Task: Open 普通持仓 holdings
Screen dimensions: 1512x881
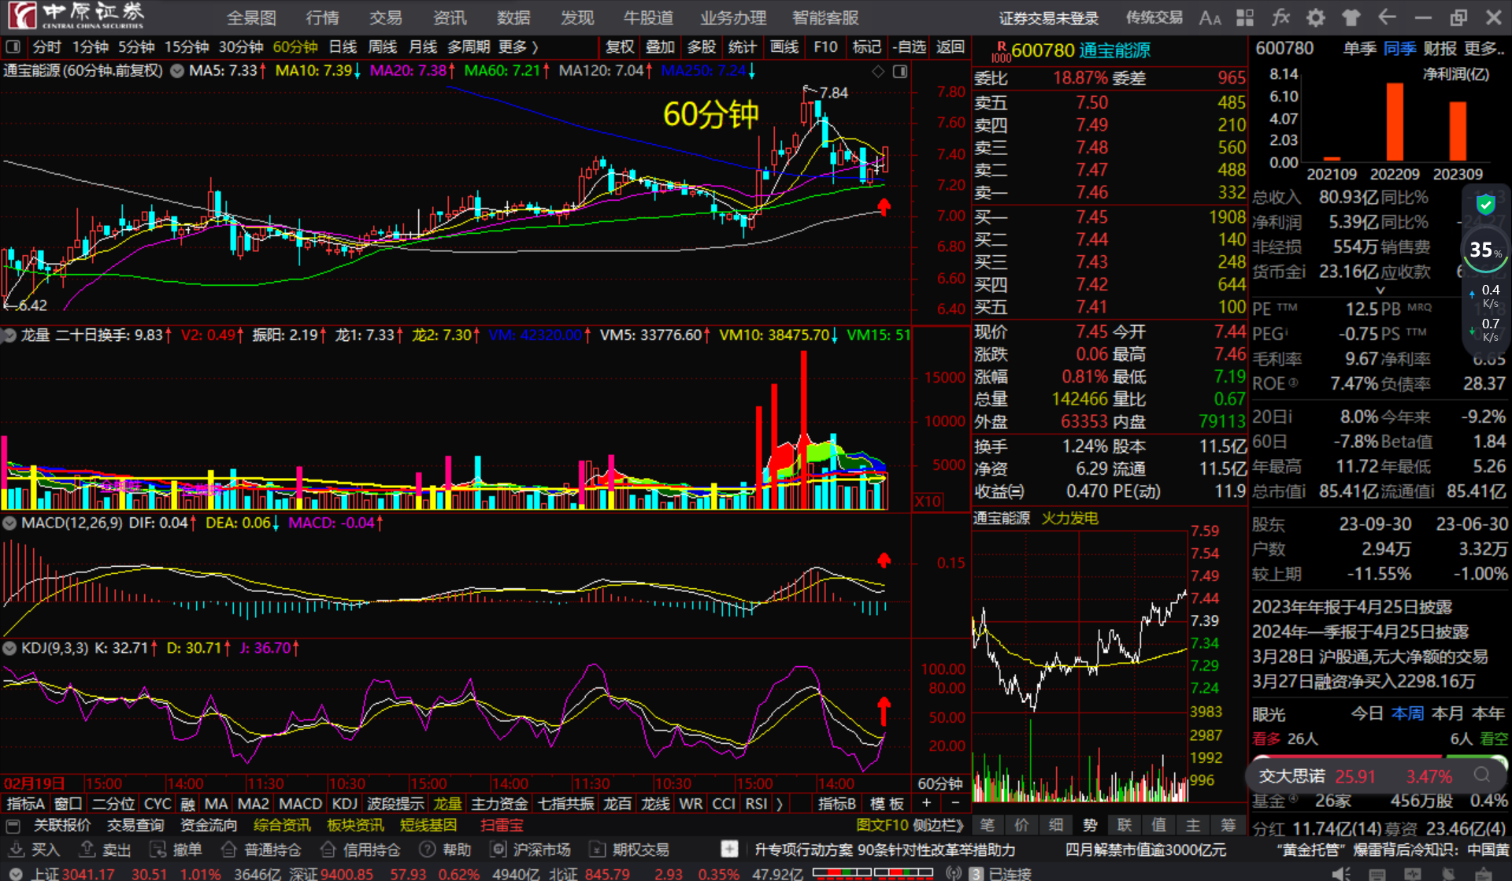Action: pos(261,850)
